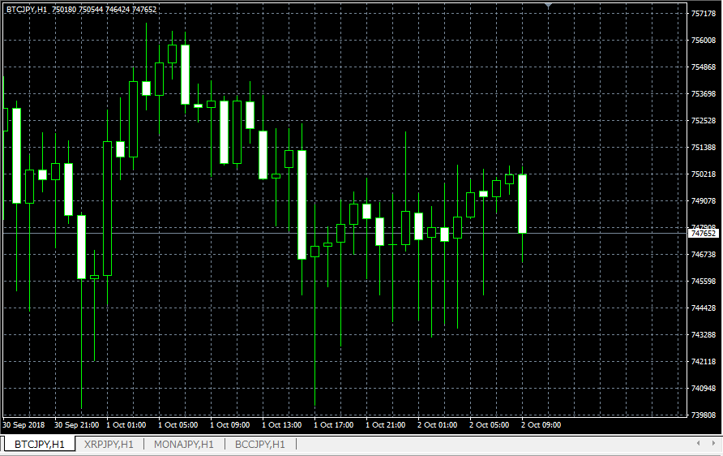Click the 2 Oct 01:00 time label
The width and height of the screenshot is (723, 456).
pos(438,424)
